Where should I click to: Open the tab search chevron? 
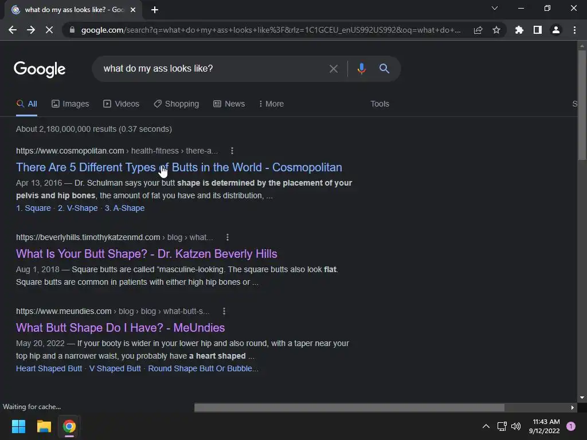tap(495, 8)
